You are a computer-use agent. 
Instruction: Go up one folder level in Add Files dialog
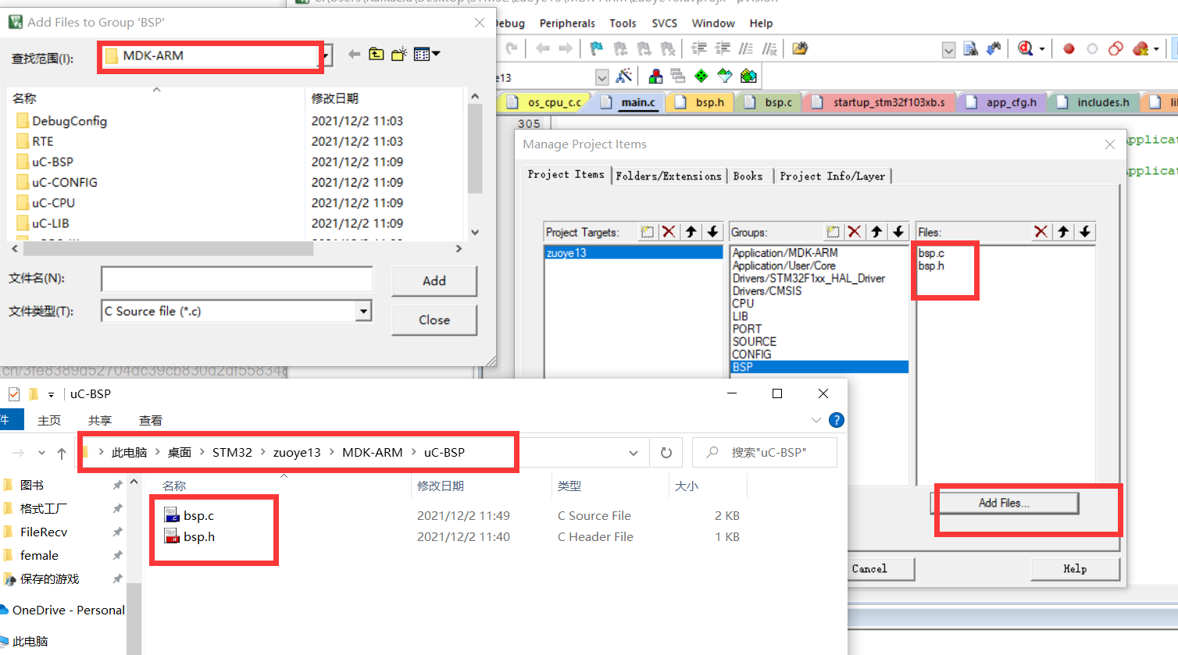pyautogui.click(x=377, y=54)
